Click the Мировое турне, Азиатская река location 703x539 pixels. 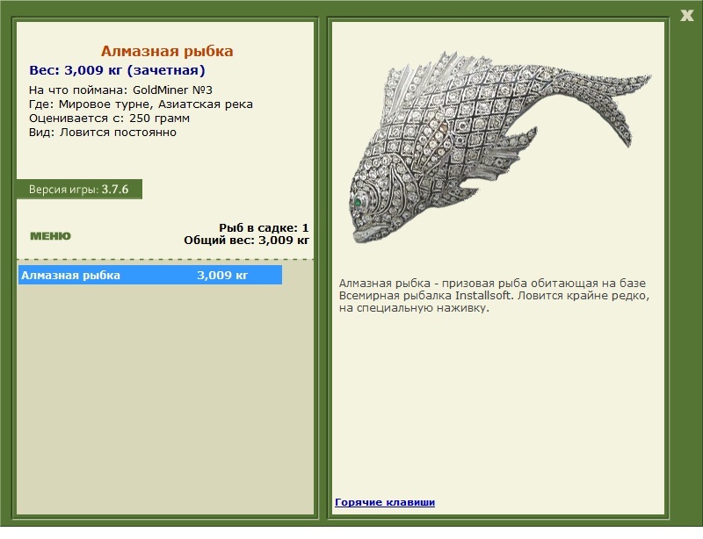[156, 104]
